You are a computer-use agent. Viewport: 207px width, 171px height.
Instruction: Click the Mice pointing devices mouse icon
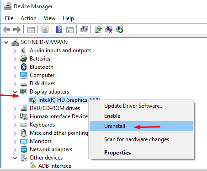[24, 133]
